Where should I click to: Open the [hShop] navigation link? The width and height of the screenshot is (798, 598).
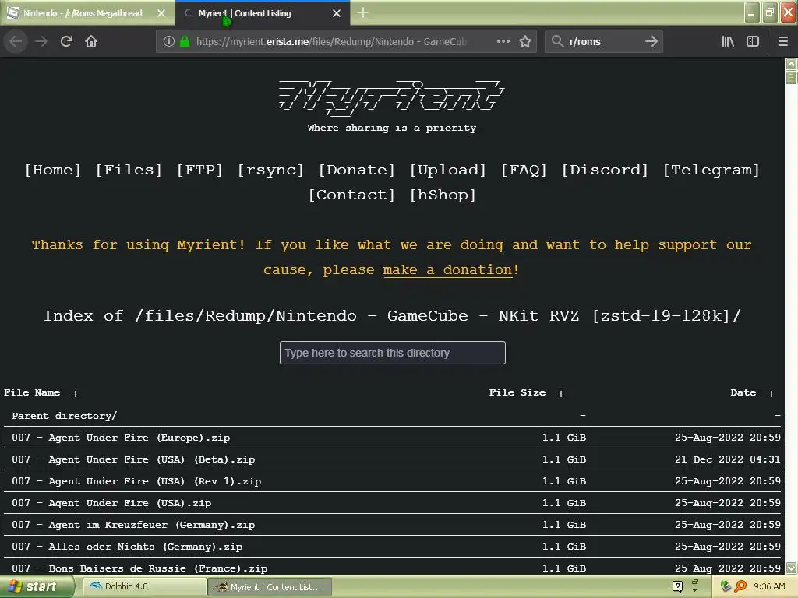point(443,195)
